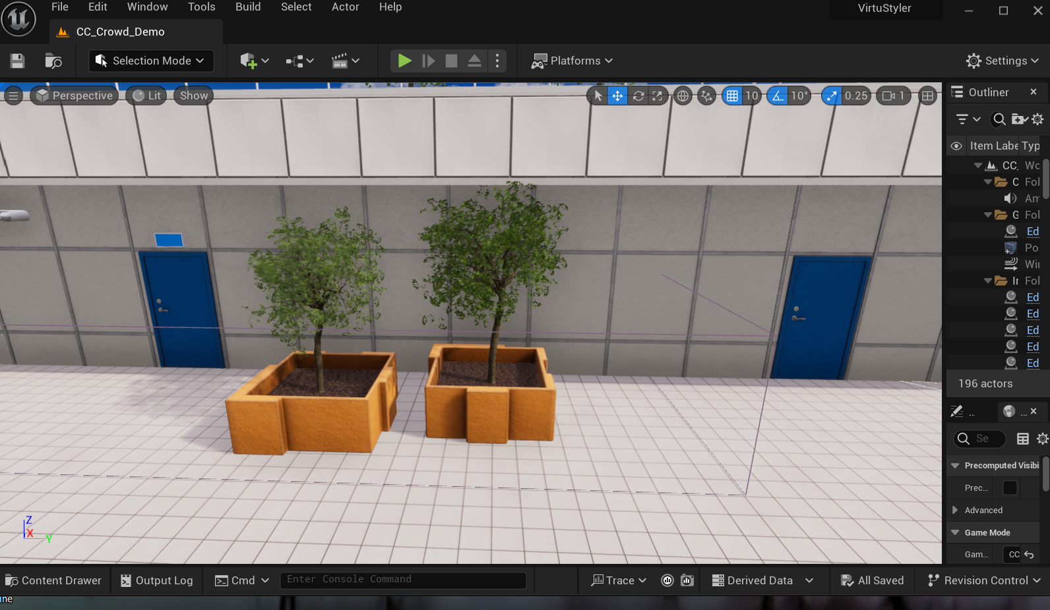1050x610 pixels.
Task: Click the Item Label column header
Action: coord(993,146)
